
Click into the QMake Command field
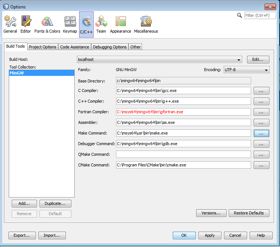(183, 155)
